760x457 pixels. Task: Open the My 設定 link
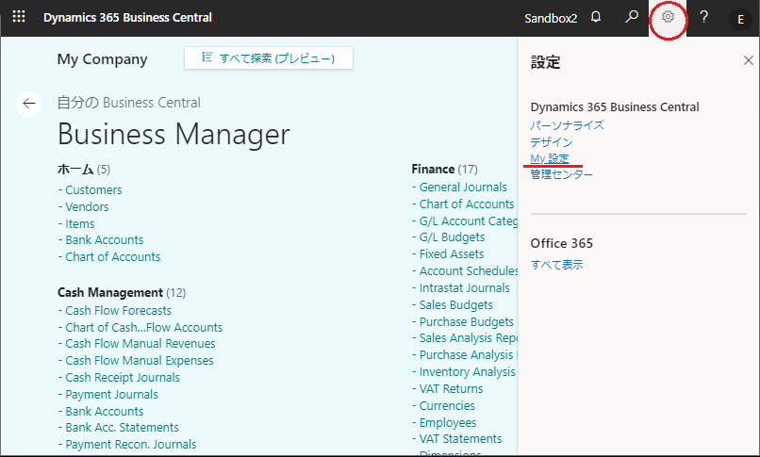tap(550, 158)
